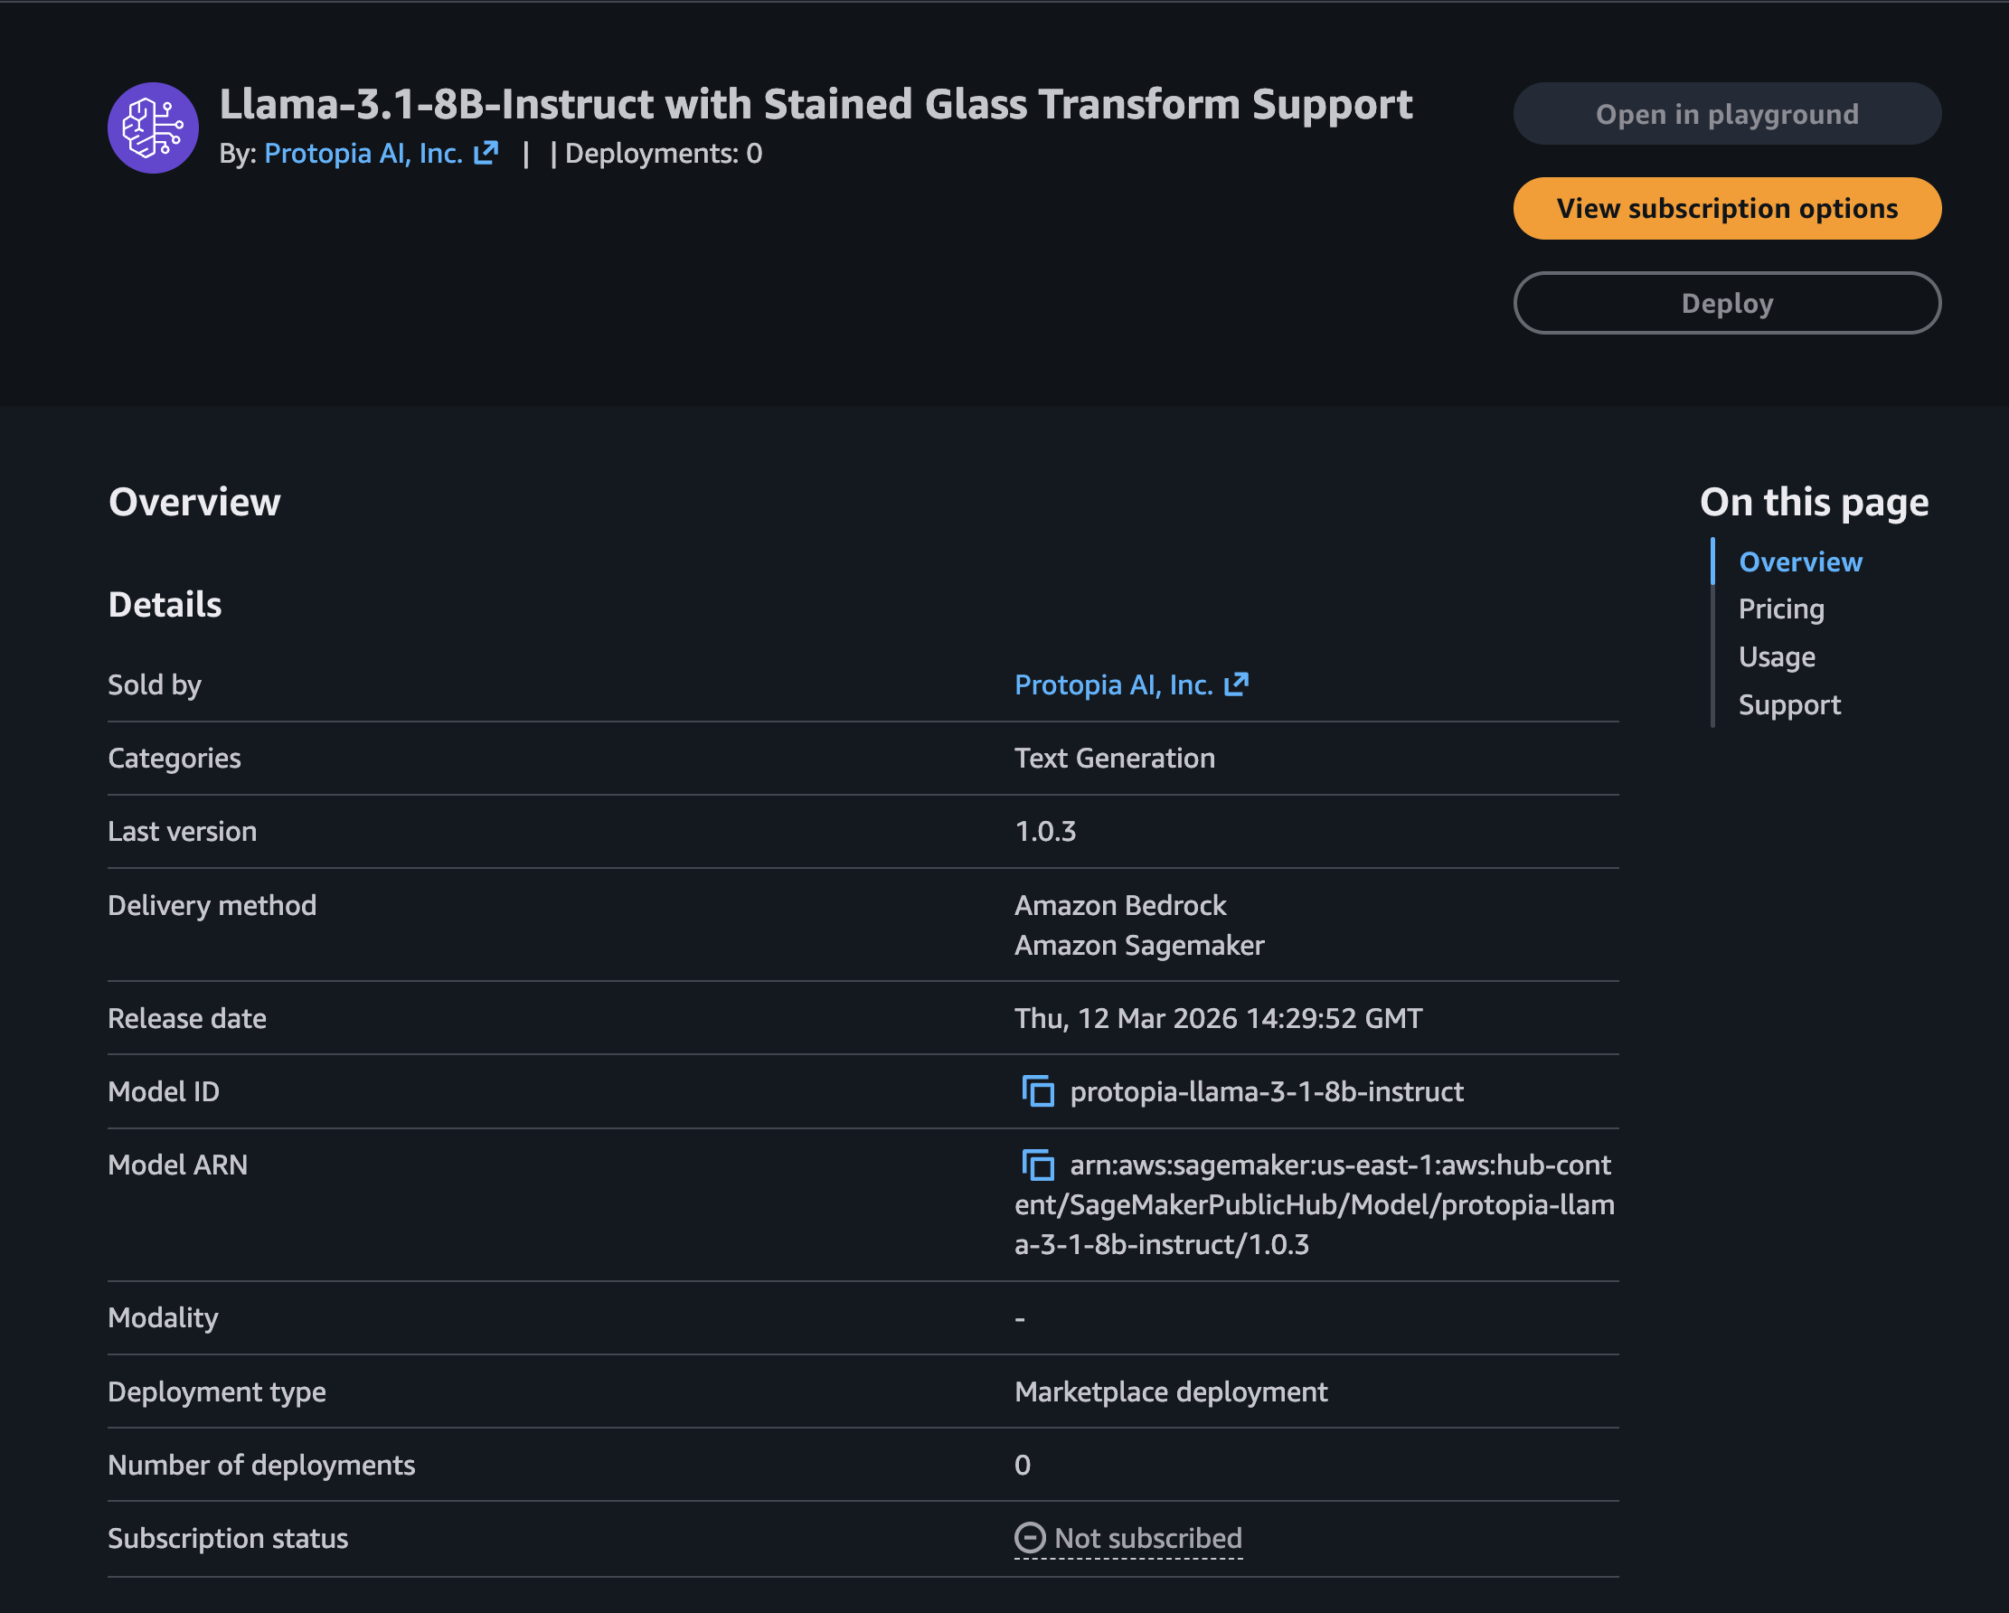
Task: Click Amazon Sagemaker delivery method value
Action: (x=1139, y=946)
